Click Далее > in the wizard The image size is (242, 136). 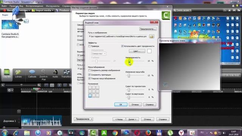pos(132,119)
